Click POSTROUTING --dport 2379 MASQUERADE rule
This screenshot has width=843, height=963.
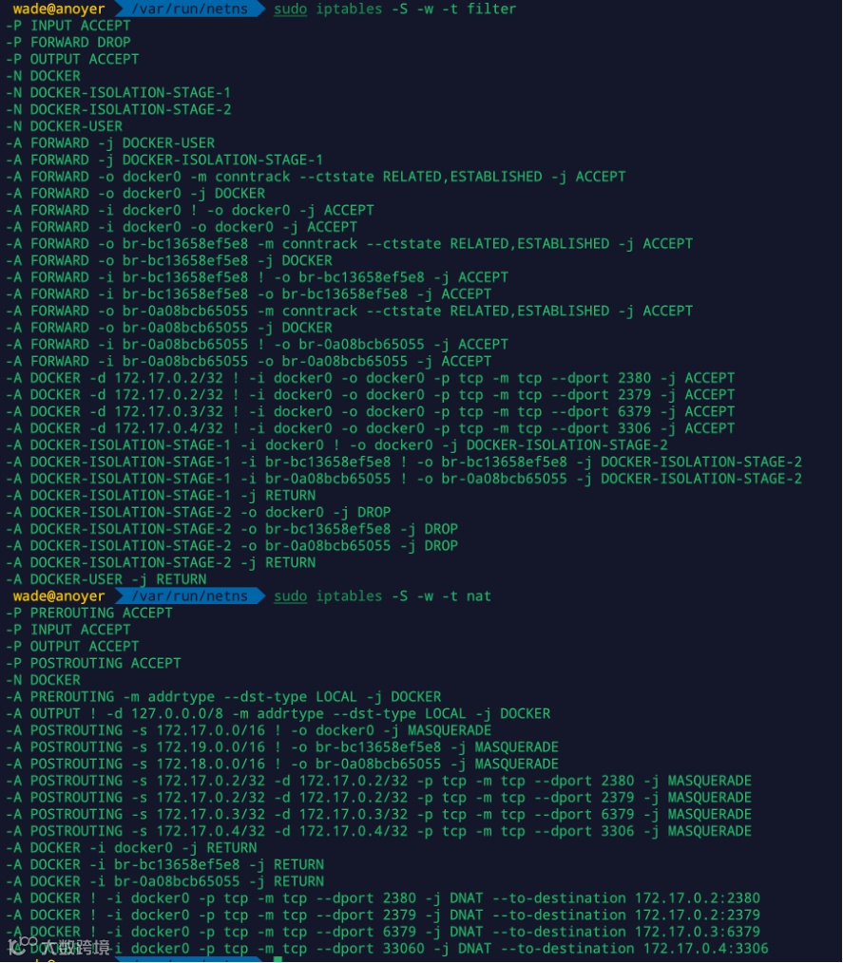coord(379,798)
